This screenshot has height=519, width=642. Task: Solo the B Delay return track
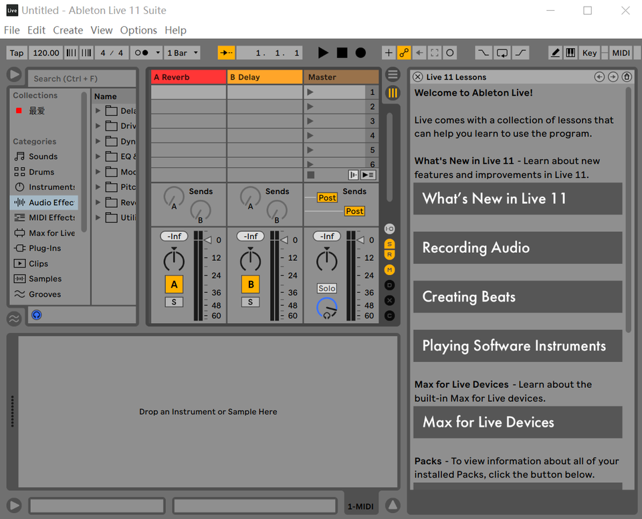pos(250,302)
